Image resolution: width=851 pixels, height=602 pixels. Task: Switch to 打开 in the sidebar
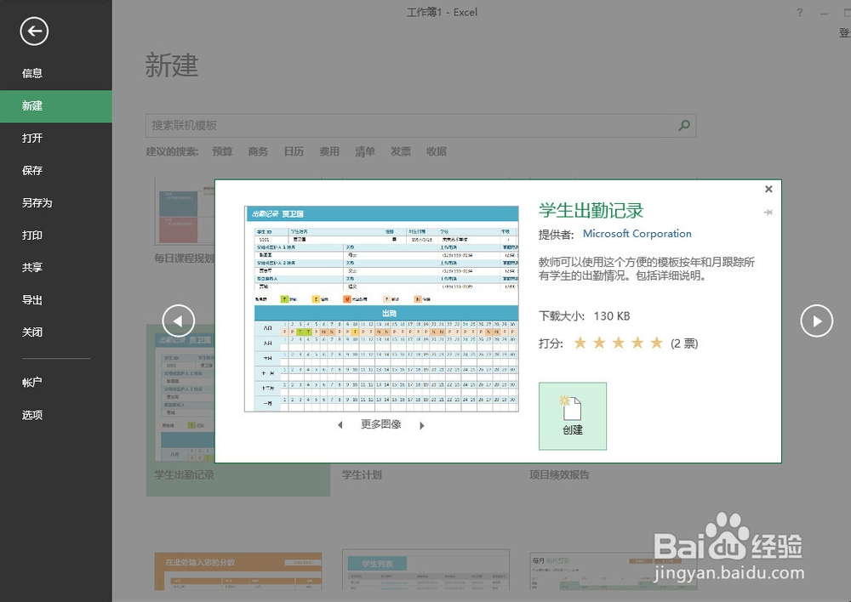[x=32, y=138]
